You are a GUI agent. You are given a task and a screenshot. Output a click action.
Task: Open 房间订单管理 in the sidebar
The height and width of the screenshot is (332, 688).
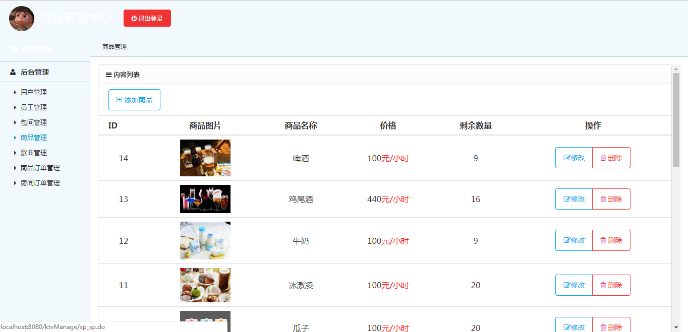pyautogui.click(x=40, y=183)
